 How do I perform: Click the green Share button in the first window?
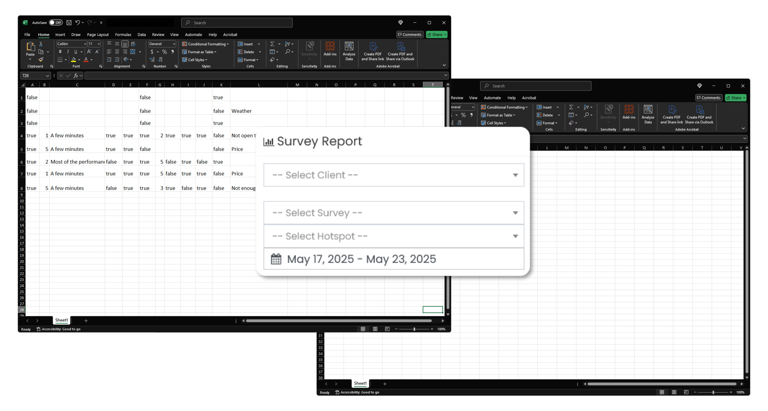pyautogui.click(x=435, y=34)
